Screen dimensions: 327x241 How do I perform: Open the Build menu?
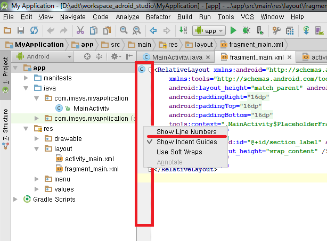tap(185, 17)
